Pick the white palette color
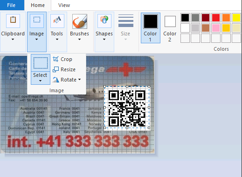 click(x=185, y=28)
